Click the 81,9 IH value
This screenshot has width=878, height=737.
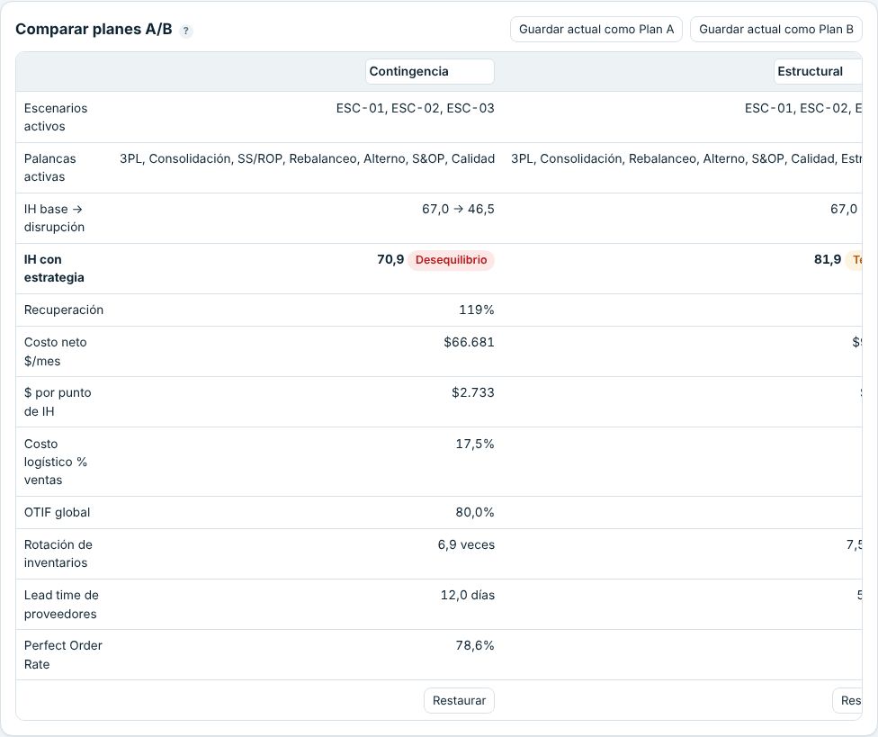coord(828,259)
